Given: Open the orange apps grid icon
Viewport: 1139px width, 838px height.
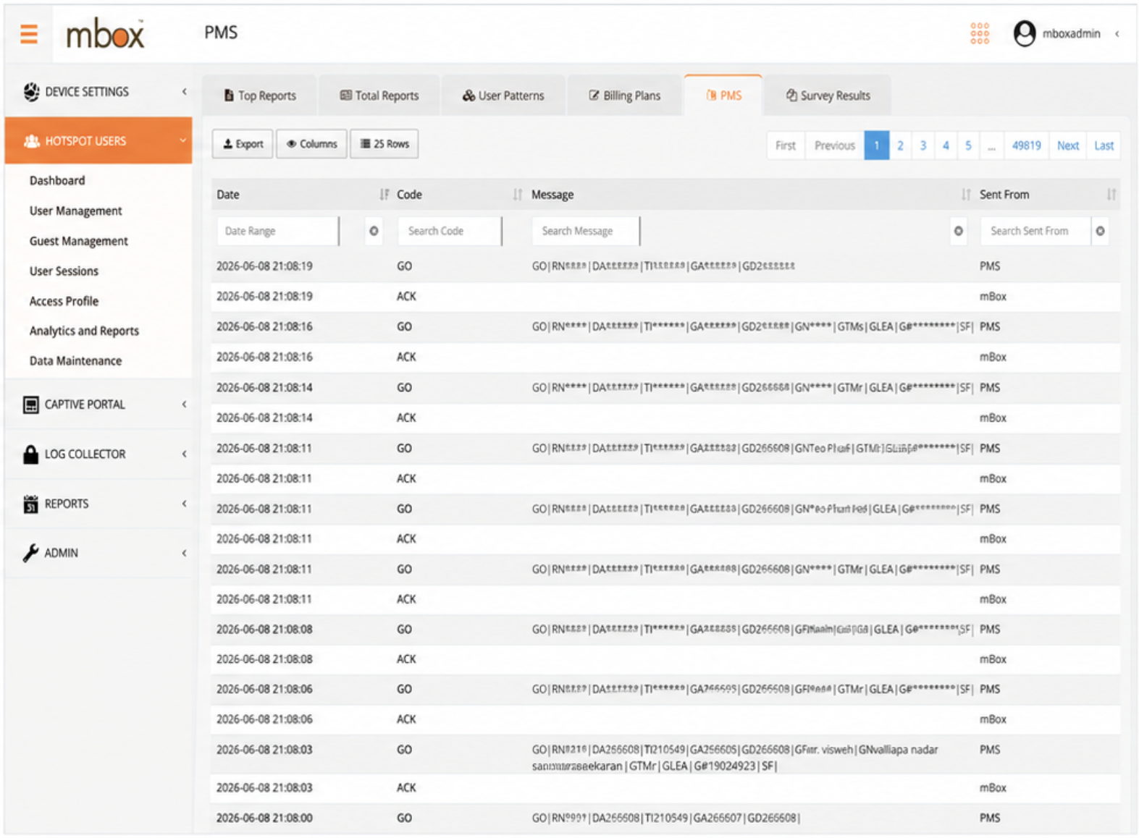Looking at the screenshot, I should point(979,33).
